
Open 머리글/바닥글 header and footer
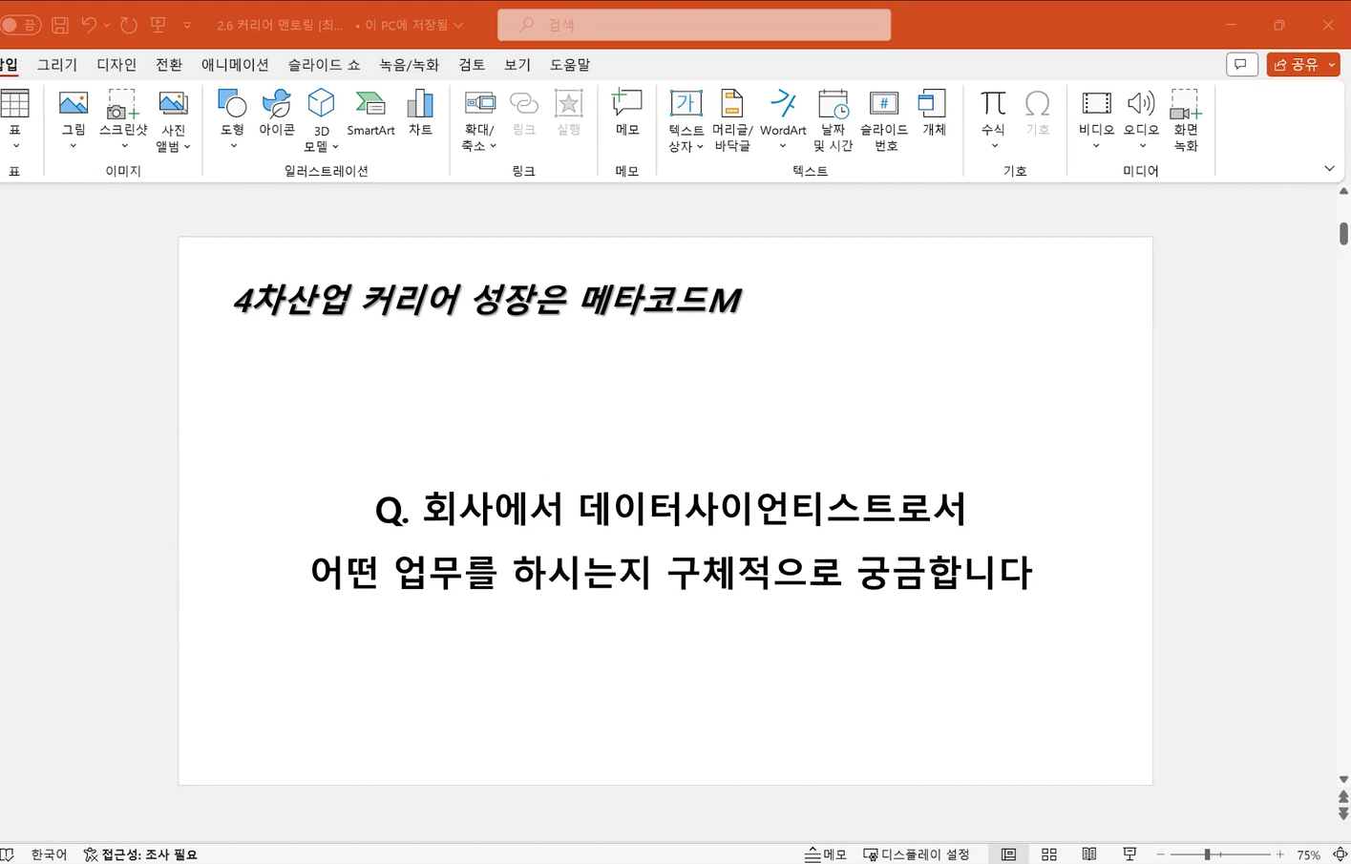pos(732,119)
